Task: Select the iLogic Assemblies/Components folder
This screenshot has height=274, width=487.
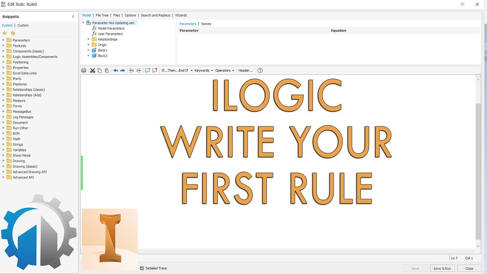Action: pos(35,57)
